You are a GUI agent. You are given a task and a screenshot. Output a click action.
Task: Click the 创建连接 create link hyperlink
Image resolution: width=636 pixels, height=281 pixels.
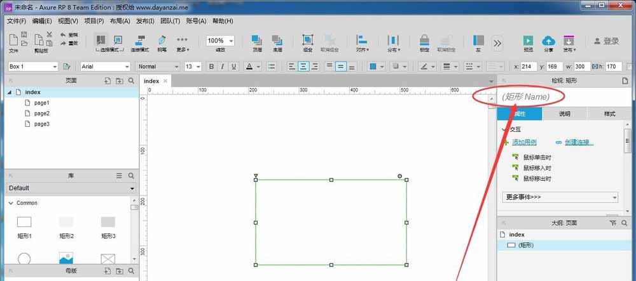coord(578,143)
